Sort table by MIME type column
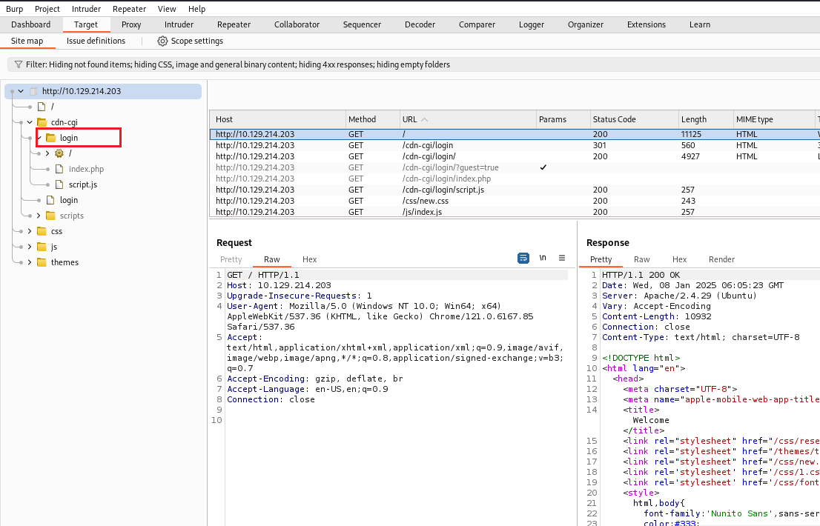820x526 pixels. 774,119
